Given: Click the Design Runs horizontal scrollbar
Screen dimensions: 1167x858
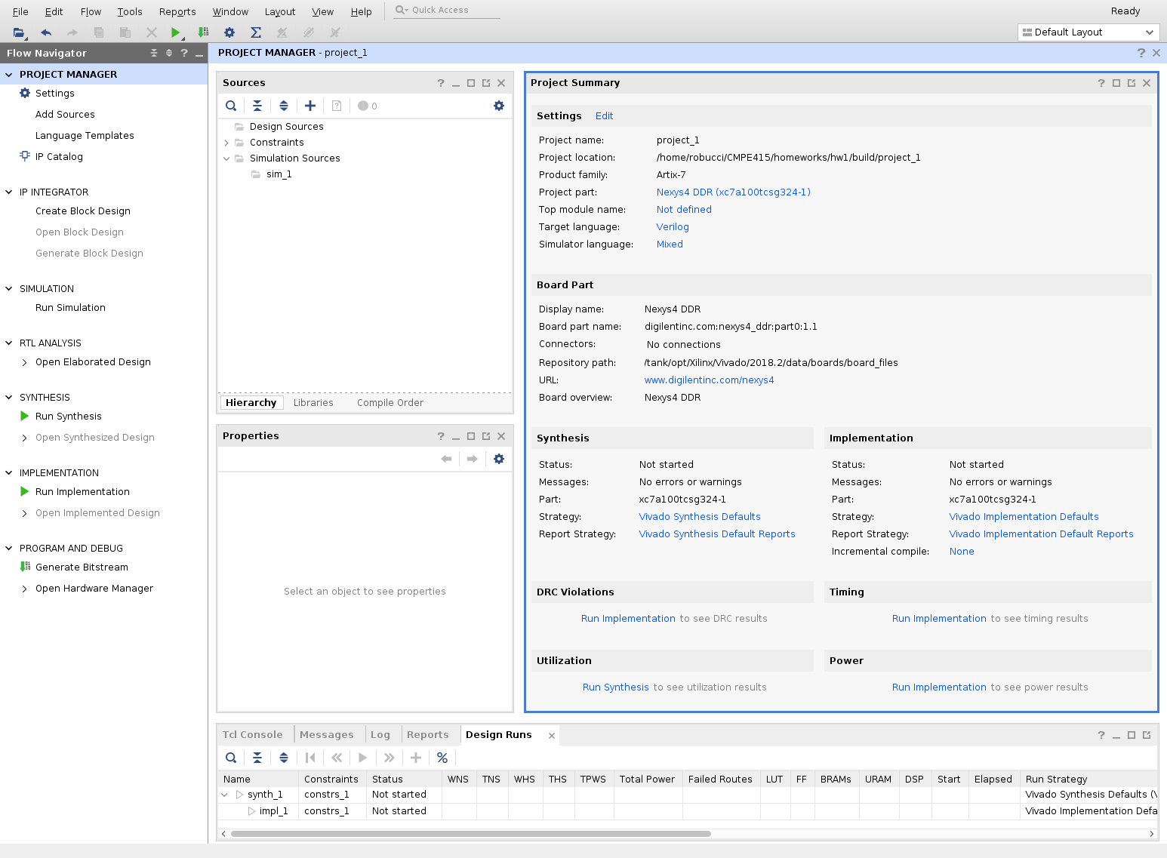Looking at the screenshot, I should [x=470, y=834].
